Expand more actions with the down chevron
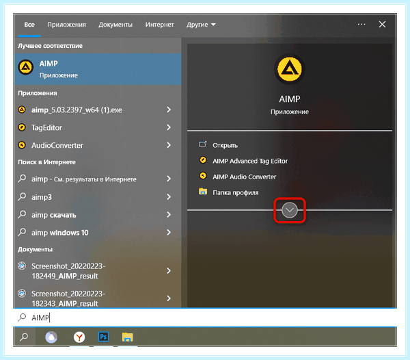 pyautogui.click(x=290, y=210)
